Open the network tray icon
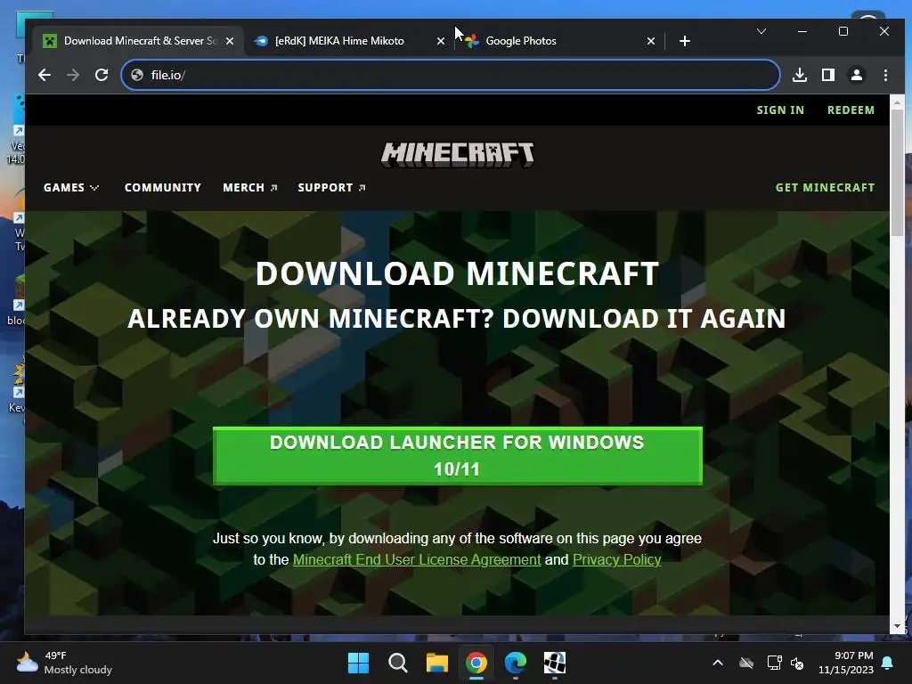The image size is (912, 684). (x=774, y=663)
